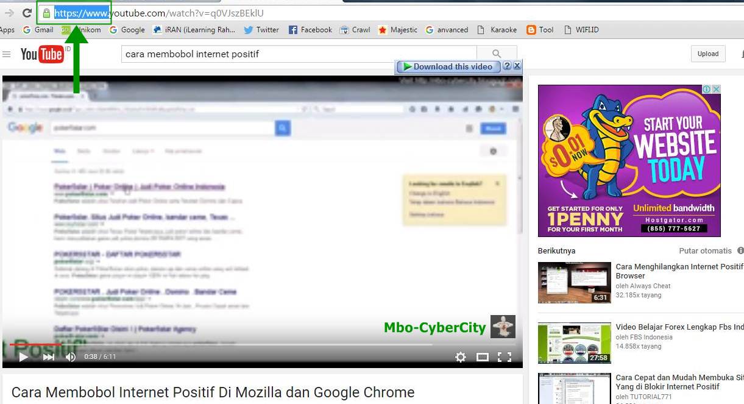Click the Putar otomatis autoplay label
This screenshot has width=744, height=404.
point(706,250)
